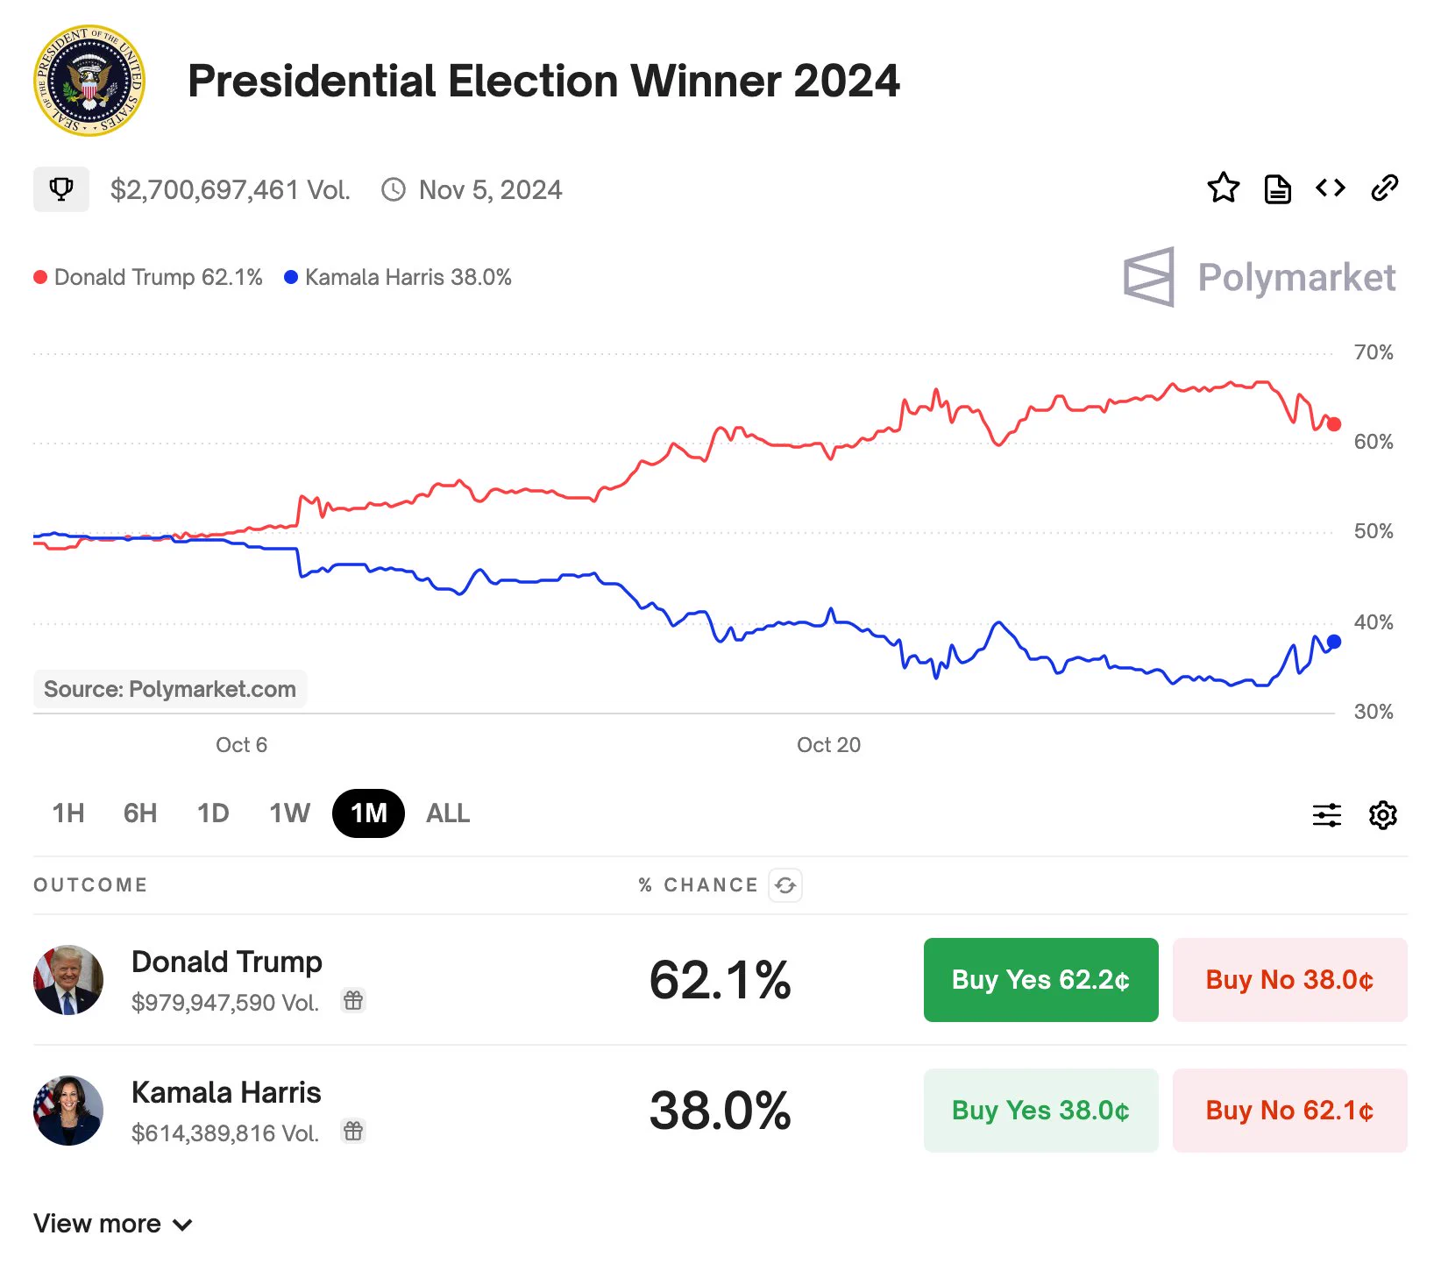Switch chart to ALL time range
The width and height of the screenshot is (1434, 1271).
click(448, 813)
